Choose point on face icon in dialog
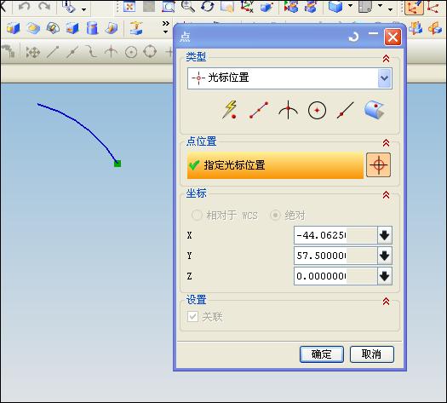This screenshot has height=403, width=447. click(375, 110)
